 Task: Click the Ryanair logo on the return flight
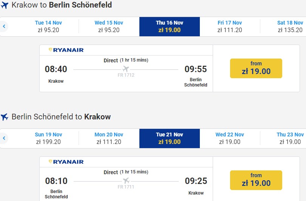pos(66,162)
